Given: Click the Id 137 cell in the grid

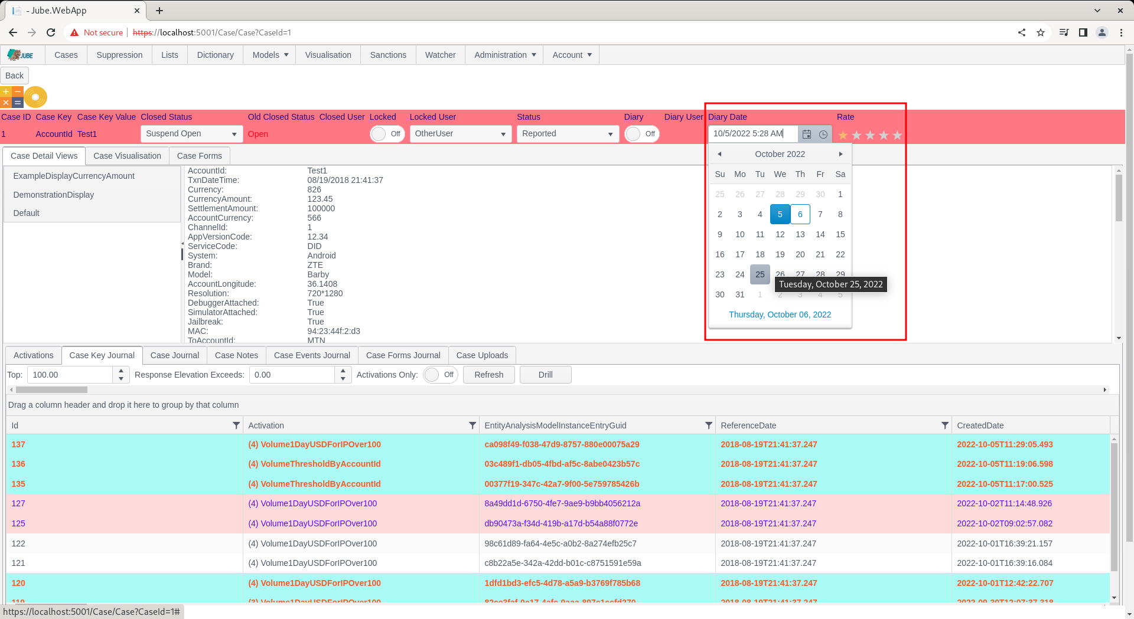Looking at the screenshot, I should tap(125, 444).
